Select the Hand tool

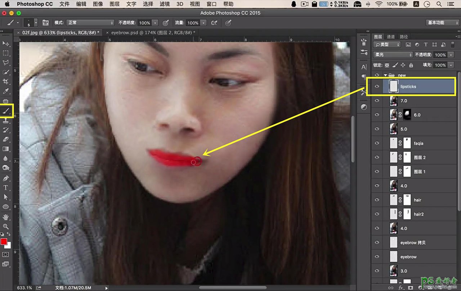6,217
